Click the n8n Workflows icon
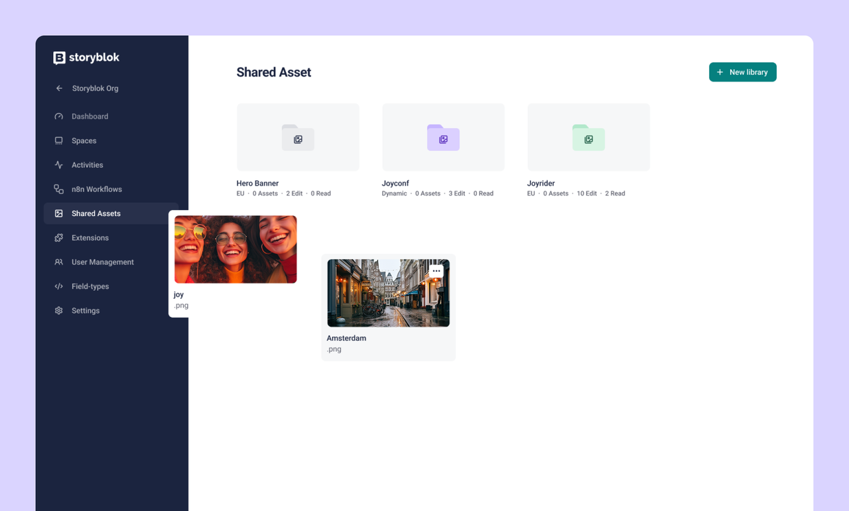Image resolution: width=849 pixels, height=511 pixels. (x=58, y=189)
